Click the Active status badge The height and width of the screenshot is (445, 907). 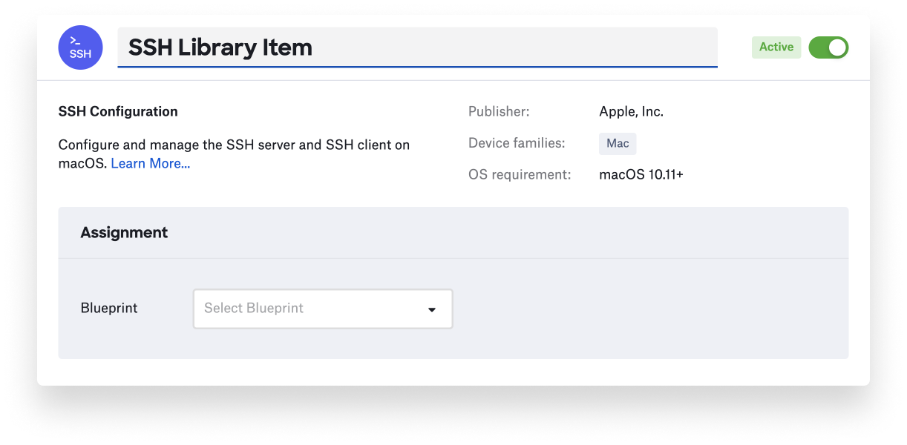coord(776,47)
